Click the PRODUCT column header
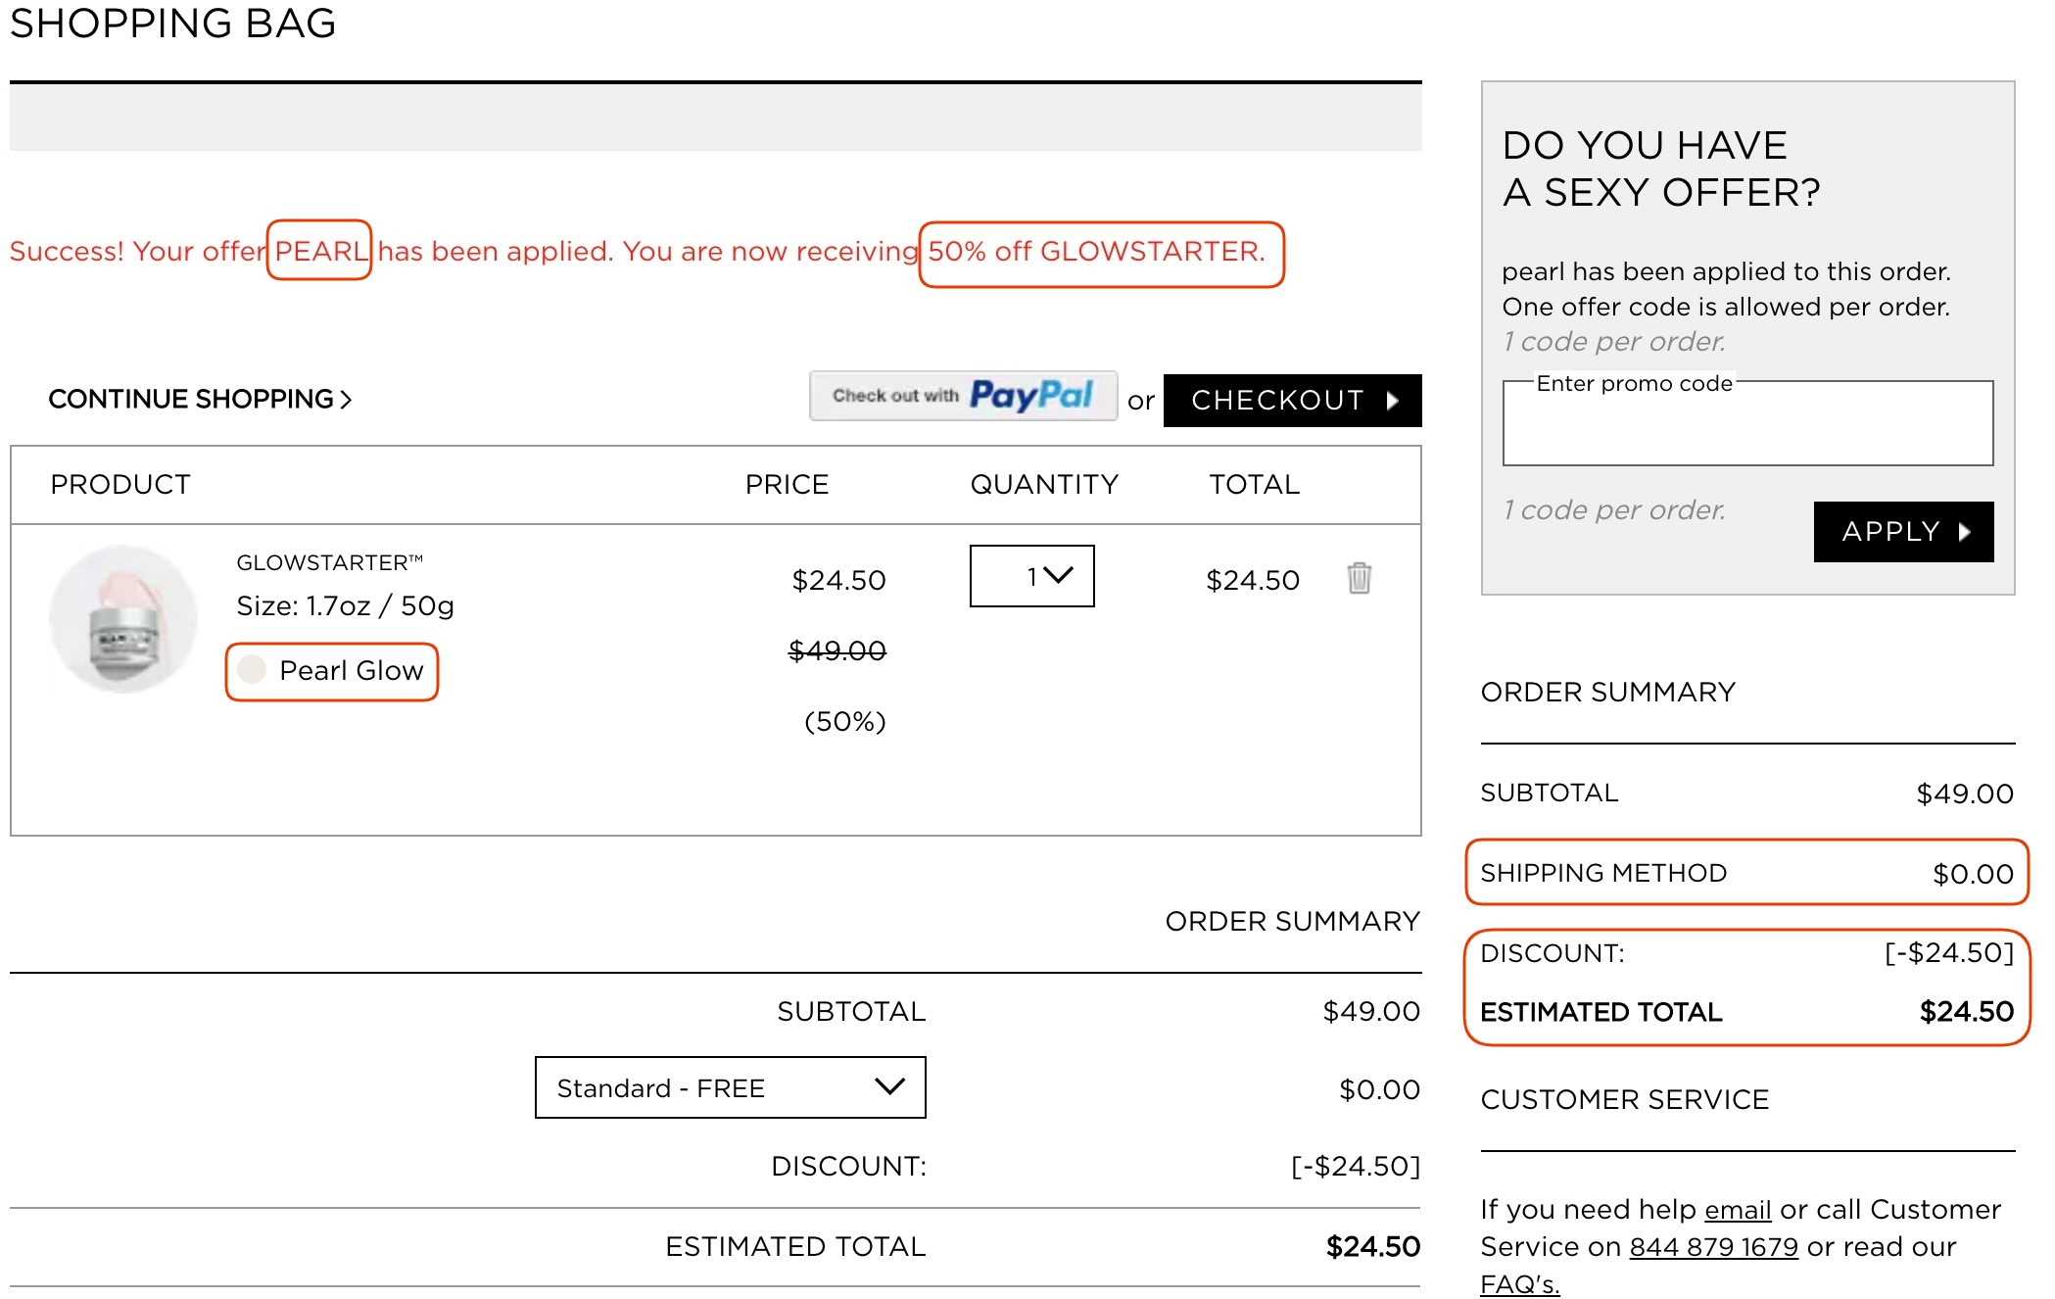The height and width of the screenshot is (1299, 2055). point(120,484)
